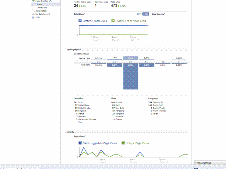Open the Like Sources link
The height and width of the screenshot is (169, 226).
point(158,14)
